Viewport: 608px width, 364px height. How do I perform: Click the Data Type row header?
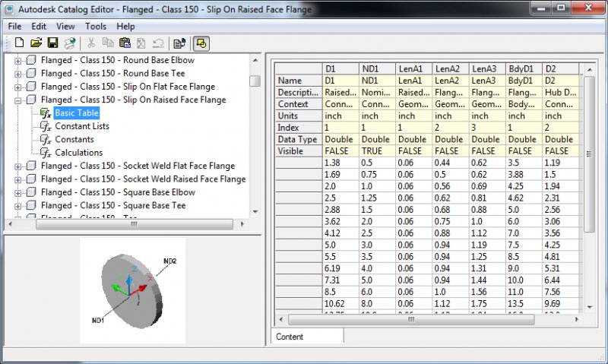click(298, 140)
